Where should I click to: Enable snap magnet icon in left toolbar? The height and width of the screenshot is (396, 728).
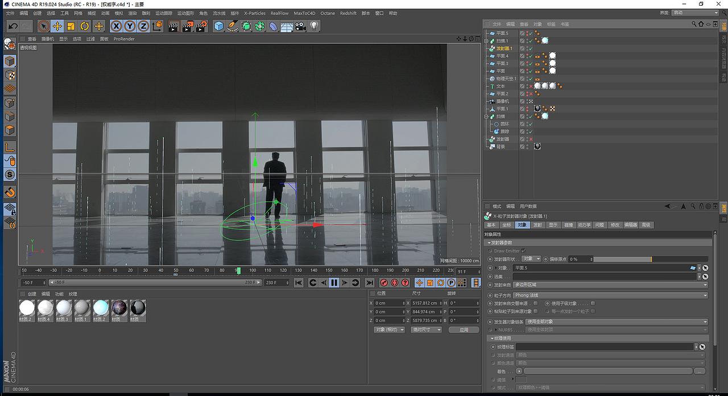(x=10, y=193)
